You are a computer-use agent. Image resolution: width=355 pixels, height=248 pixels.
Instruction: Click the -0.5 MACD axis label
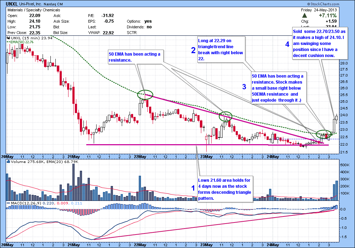point(344,218)
